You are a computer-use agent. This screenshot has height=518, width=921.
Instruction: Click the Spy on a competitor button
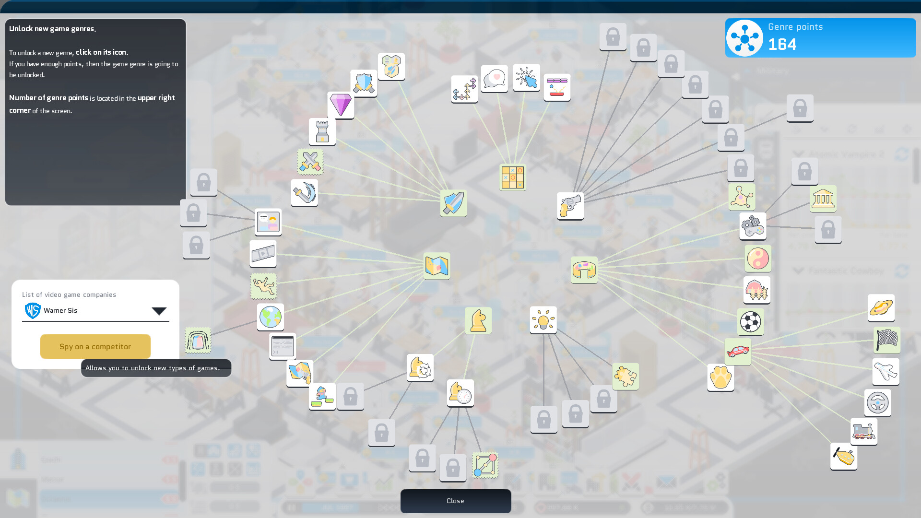(x=95, y=346)
